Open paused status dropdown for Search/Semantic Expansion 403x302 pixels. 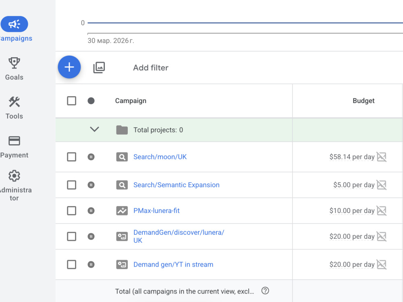[91, 185]
